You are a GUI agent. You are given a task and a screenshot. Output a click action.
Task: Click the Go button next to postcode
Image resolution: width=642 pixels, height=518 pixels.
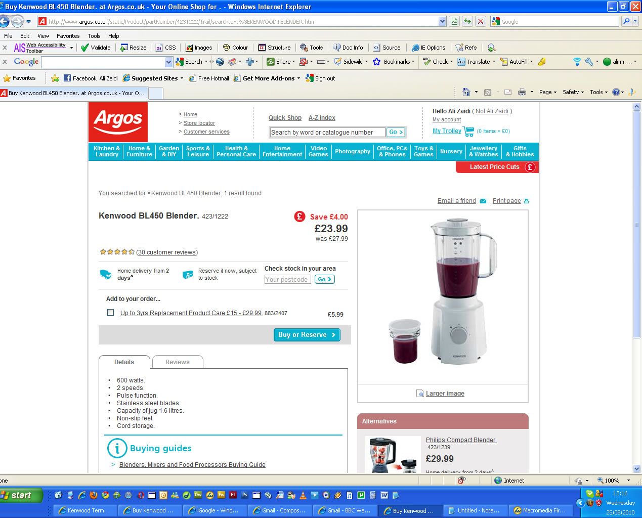pyautogui.click(x=325, y=279)
